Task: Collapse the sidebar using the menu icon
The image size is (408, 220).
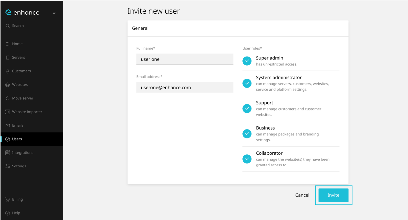Action: (55, 12)
